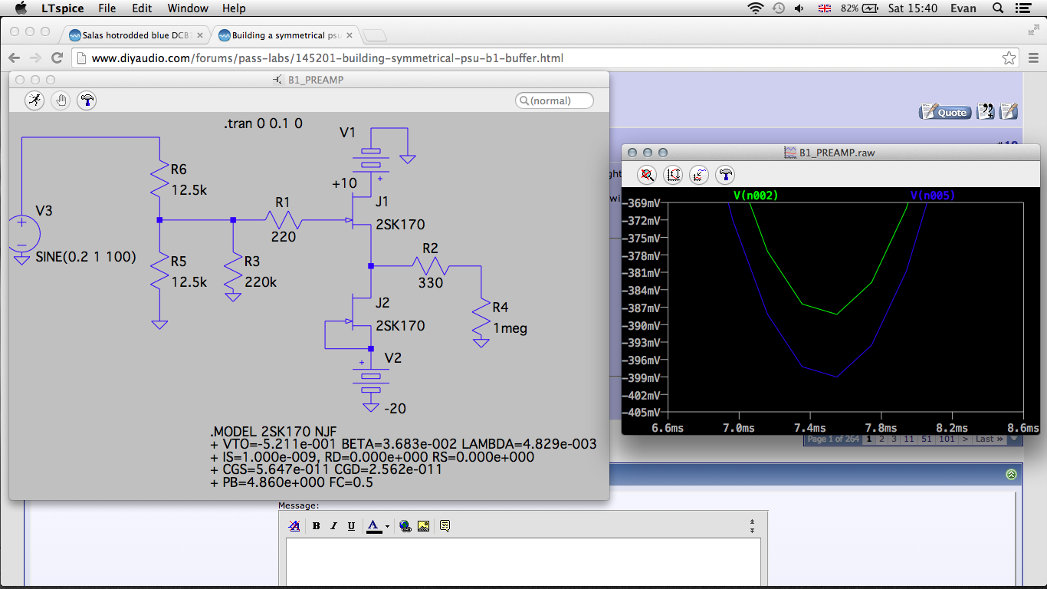The width and height of the screenshot is (1047, 589).
Task: Open the Help menu
Action: click(x=234, y=8)
